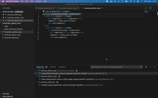Expand the .idea folder
Screen dimensions: 158x98
tap(6, 26)
